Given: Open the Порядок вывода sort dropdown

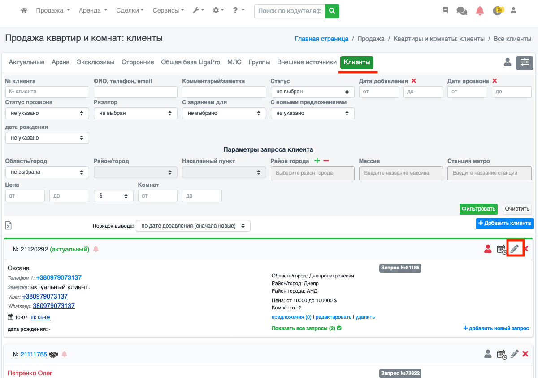Looking at the screenshot, I should pyautogui.click(x=193, y=226).
